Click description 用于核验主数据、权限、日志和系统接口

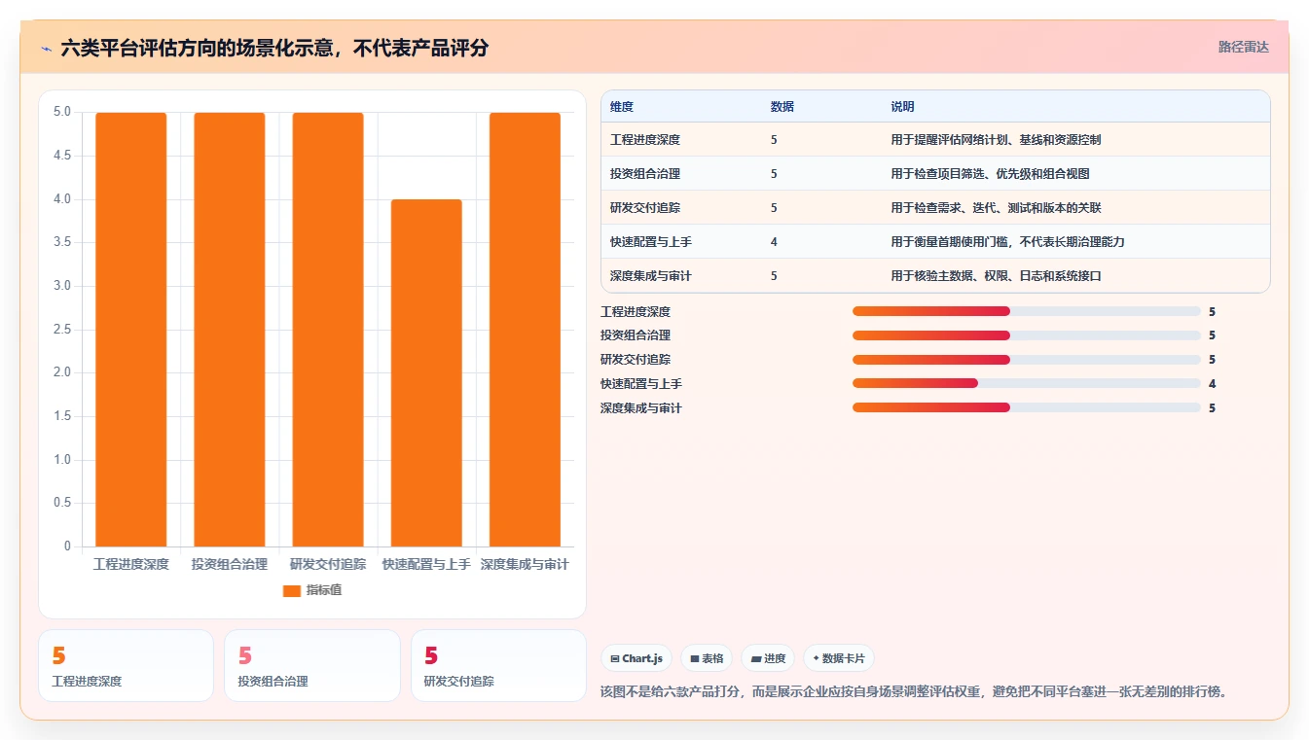click(996, 276)
